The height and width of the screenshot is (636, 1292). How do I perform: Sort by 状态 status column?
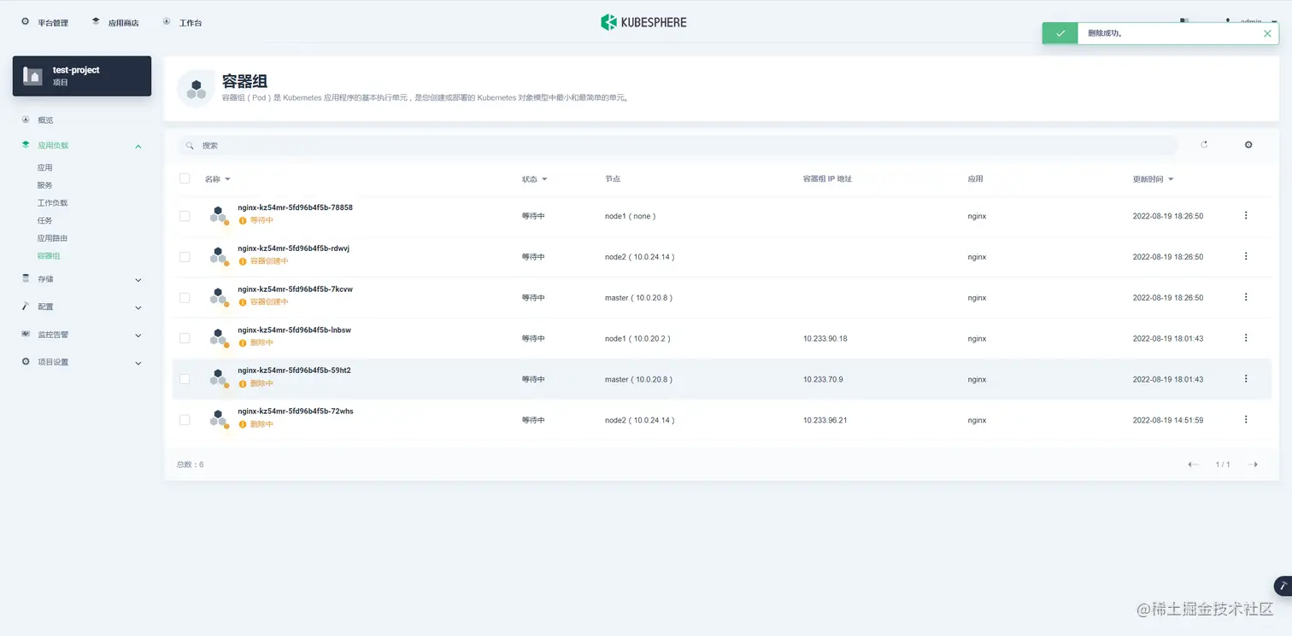pos(534,179)
